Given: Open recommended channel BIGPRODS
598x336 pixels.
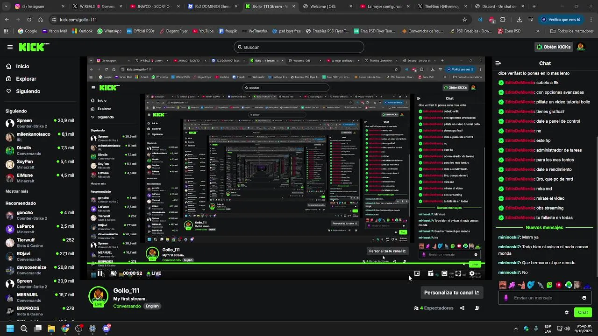Looking at the screenshot, I should coord(40,311).
